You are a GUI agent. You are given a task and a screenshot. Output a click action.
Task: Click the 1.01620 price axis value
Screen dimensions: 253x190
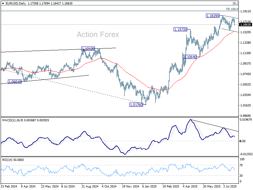point(246,105)
